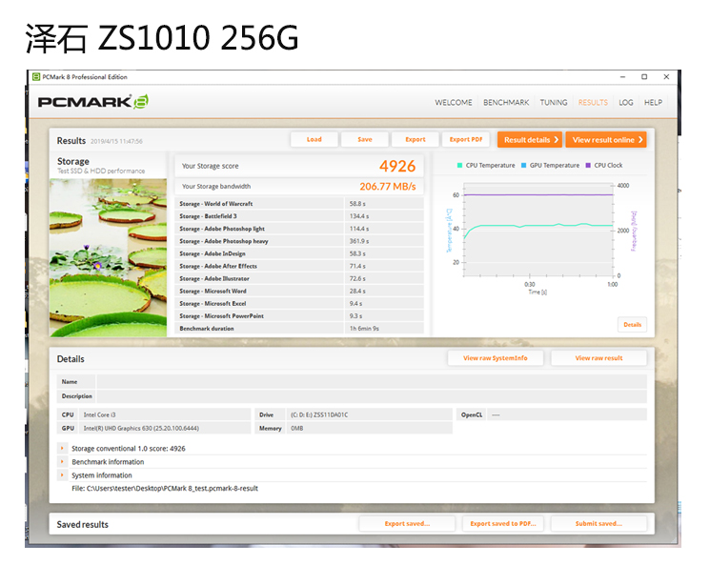Click the Intel UHD Graphics 630 value
The image size is (710, 565).
click(x=141, y=429)
